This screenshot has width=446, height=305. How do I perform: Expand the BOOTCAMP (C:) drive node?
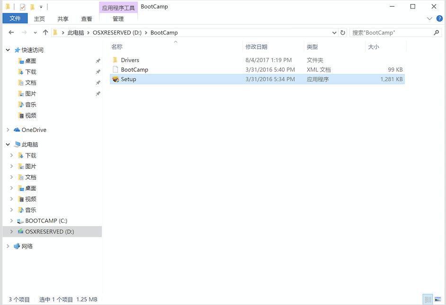(12, 221)
